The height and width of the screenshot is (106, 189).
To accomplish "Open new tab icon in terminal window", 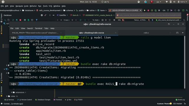I will pos(177,33).
